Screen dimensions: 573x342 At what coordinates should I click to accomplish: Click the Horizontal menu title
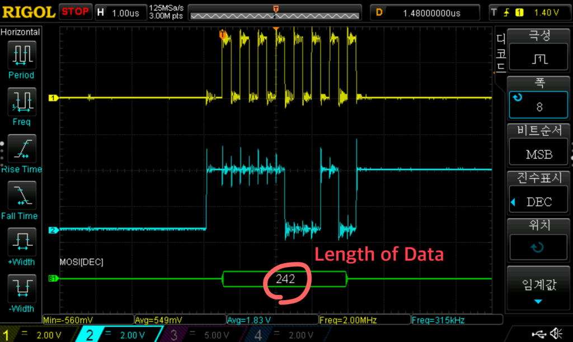tap(20, 32)
